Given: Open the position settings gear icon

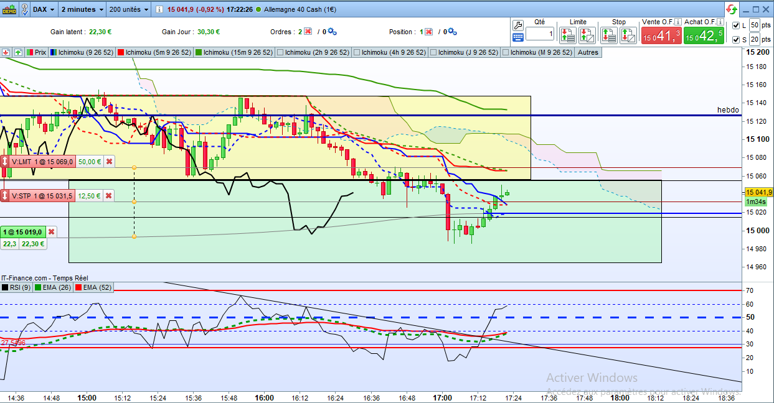Looking at the screenshot, I should (452, 32).
